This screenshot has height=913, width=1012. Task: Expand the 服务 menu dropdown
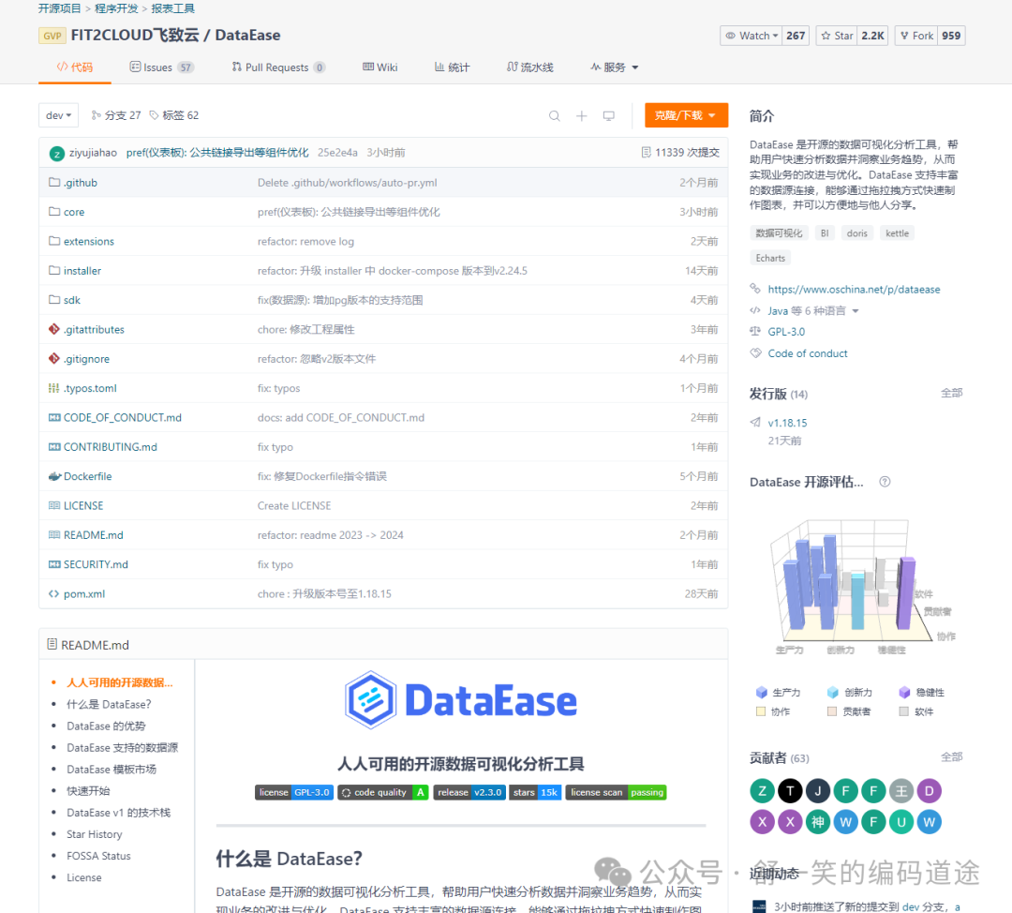[x=615, y=67]
